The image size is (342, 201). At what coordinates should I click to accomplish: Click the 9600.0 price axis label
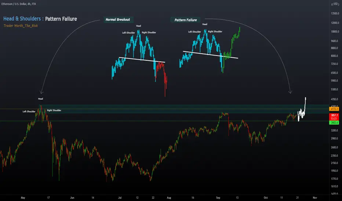335,41
